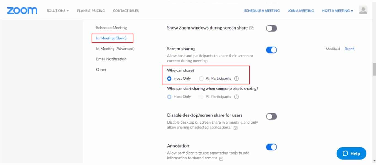
Task: Click info icon after Disable desktop/screen share description
Action: click(x=235, y=128)
